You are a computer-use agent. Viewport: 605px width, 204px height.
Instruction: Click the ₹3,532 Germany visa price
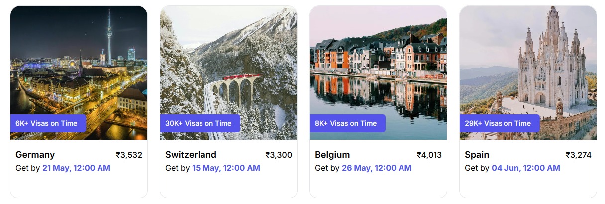[129, 155]
